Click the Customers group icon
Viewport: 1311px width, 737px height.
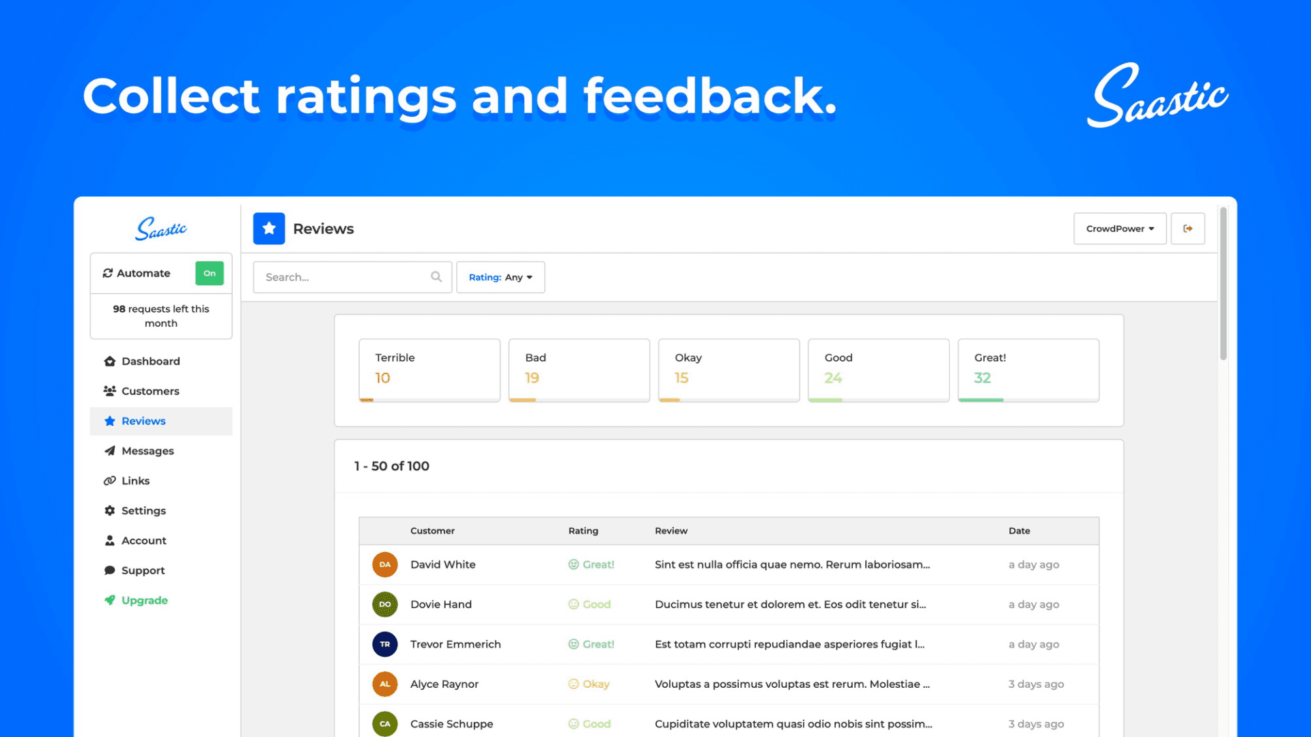click(x=109, y=390)
